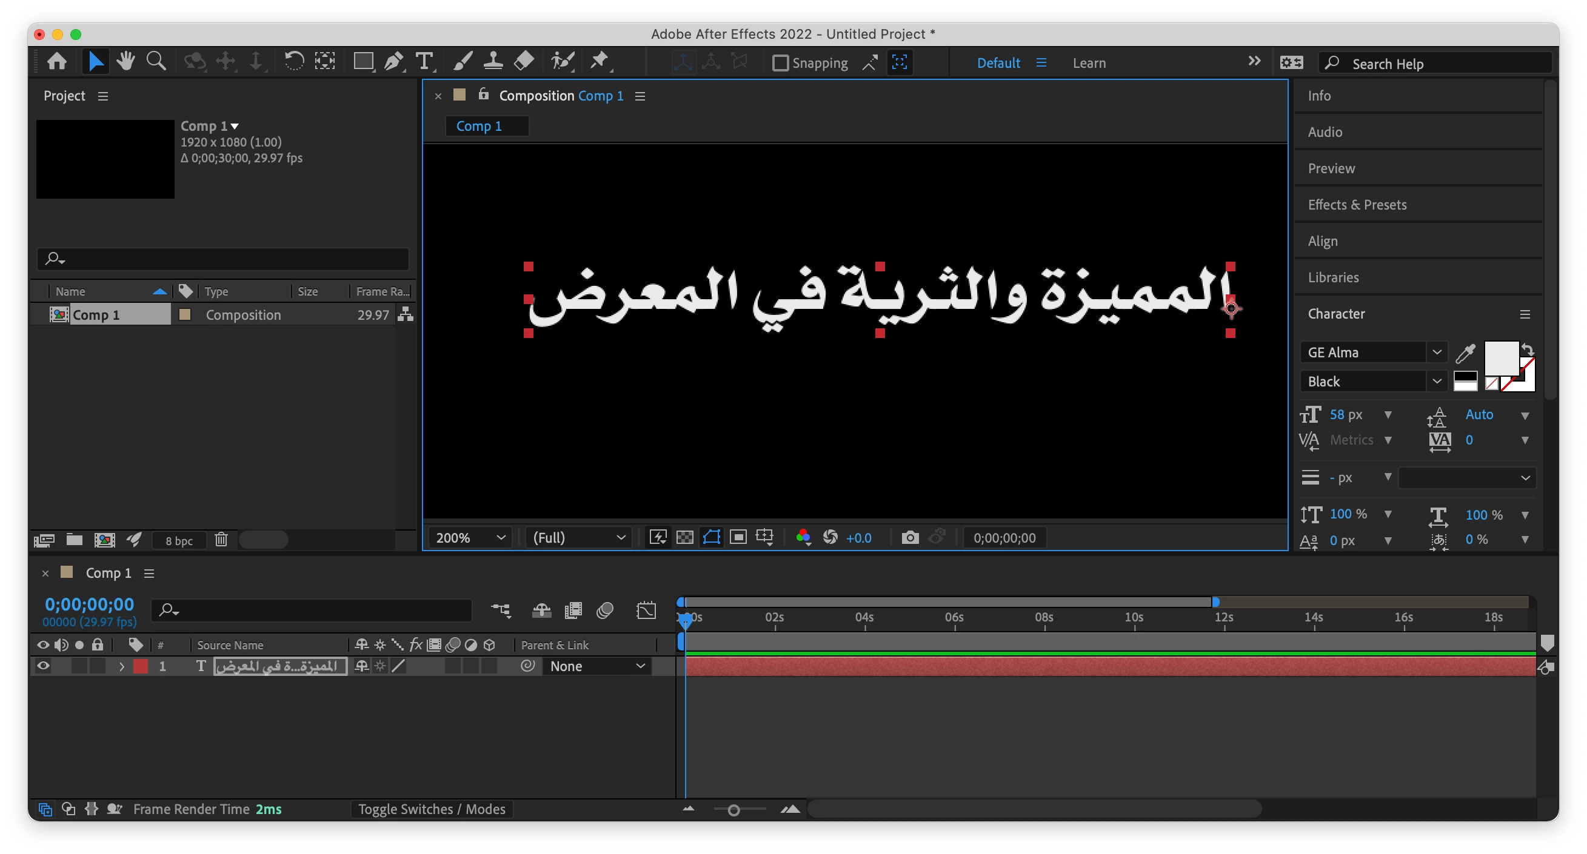Select the Puppet Pin tool

(599, 62)
